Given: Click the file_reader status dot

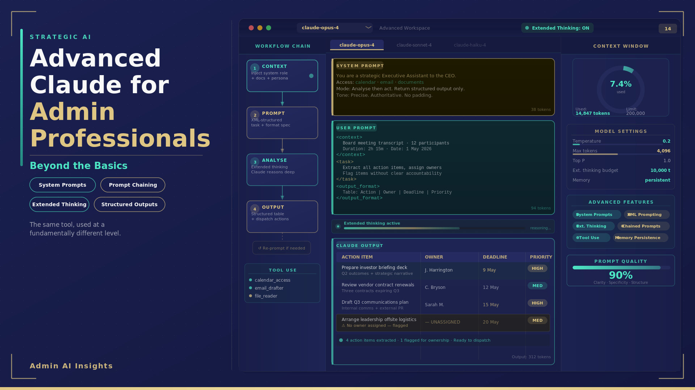Looking at the screenshot, I should tap(250, 296).
